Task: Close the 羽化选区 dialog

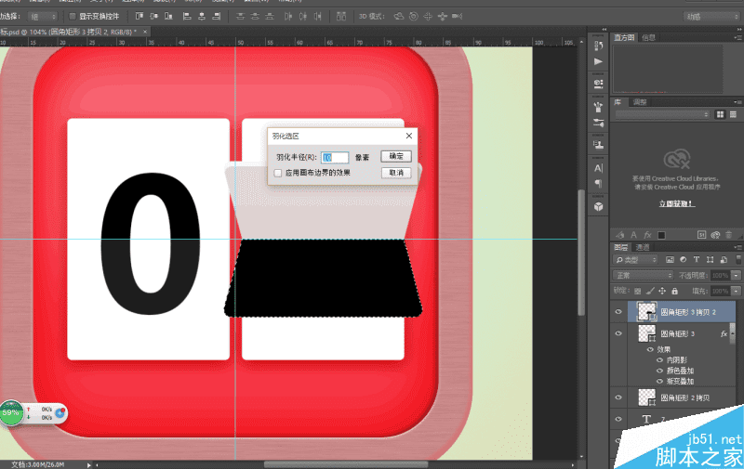Action: tap(409, 136)
